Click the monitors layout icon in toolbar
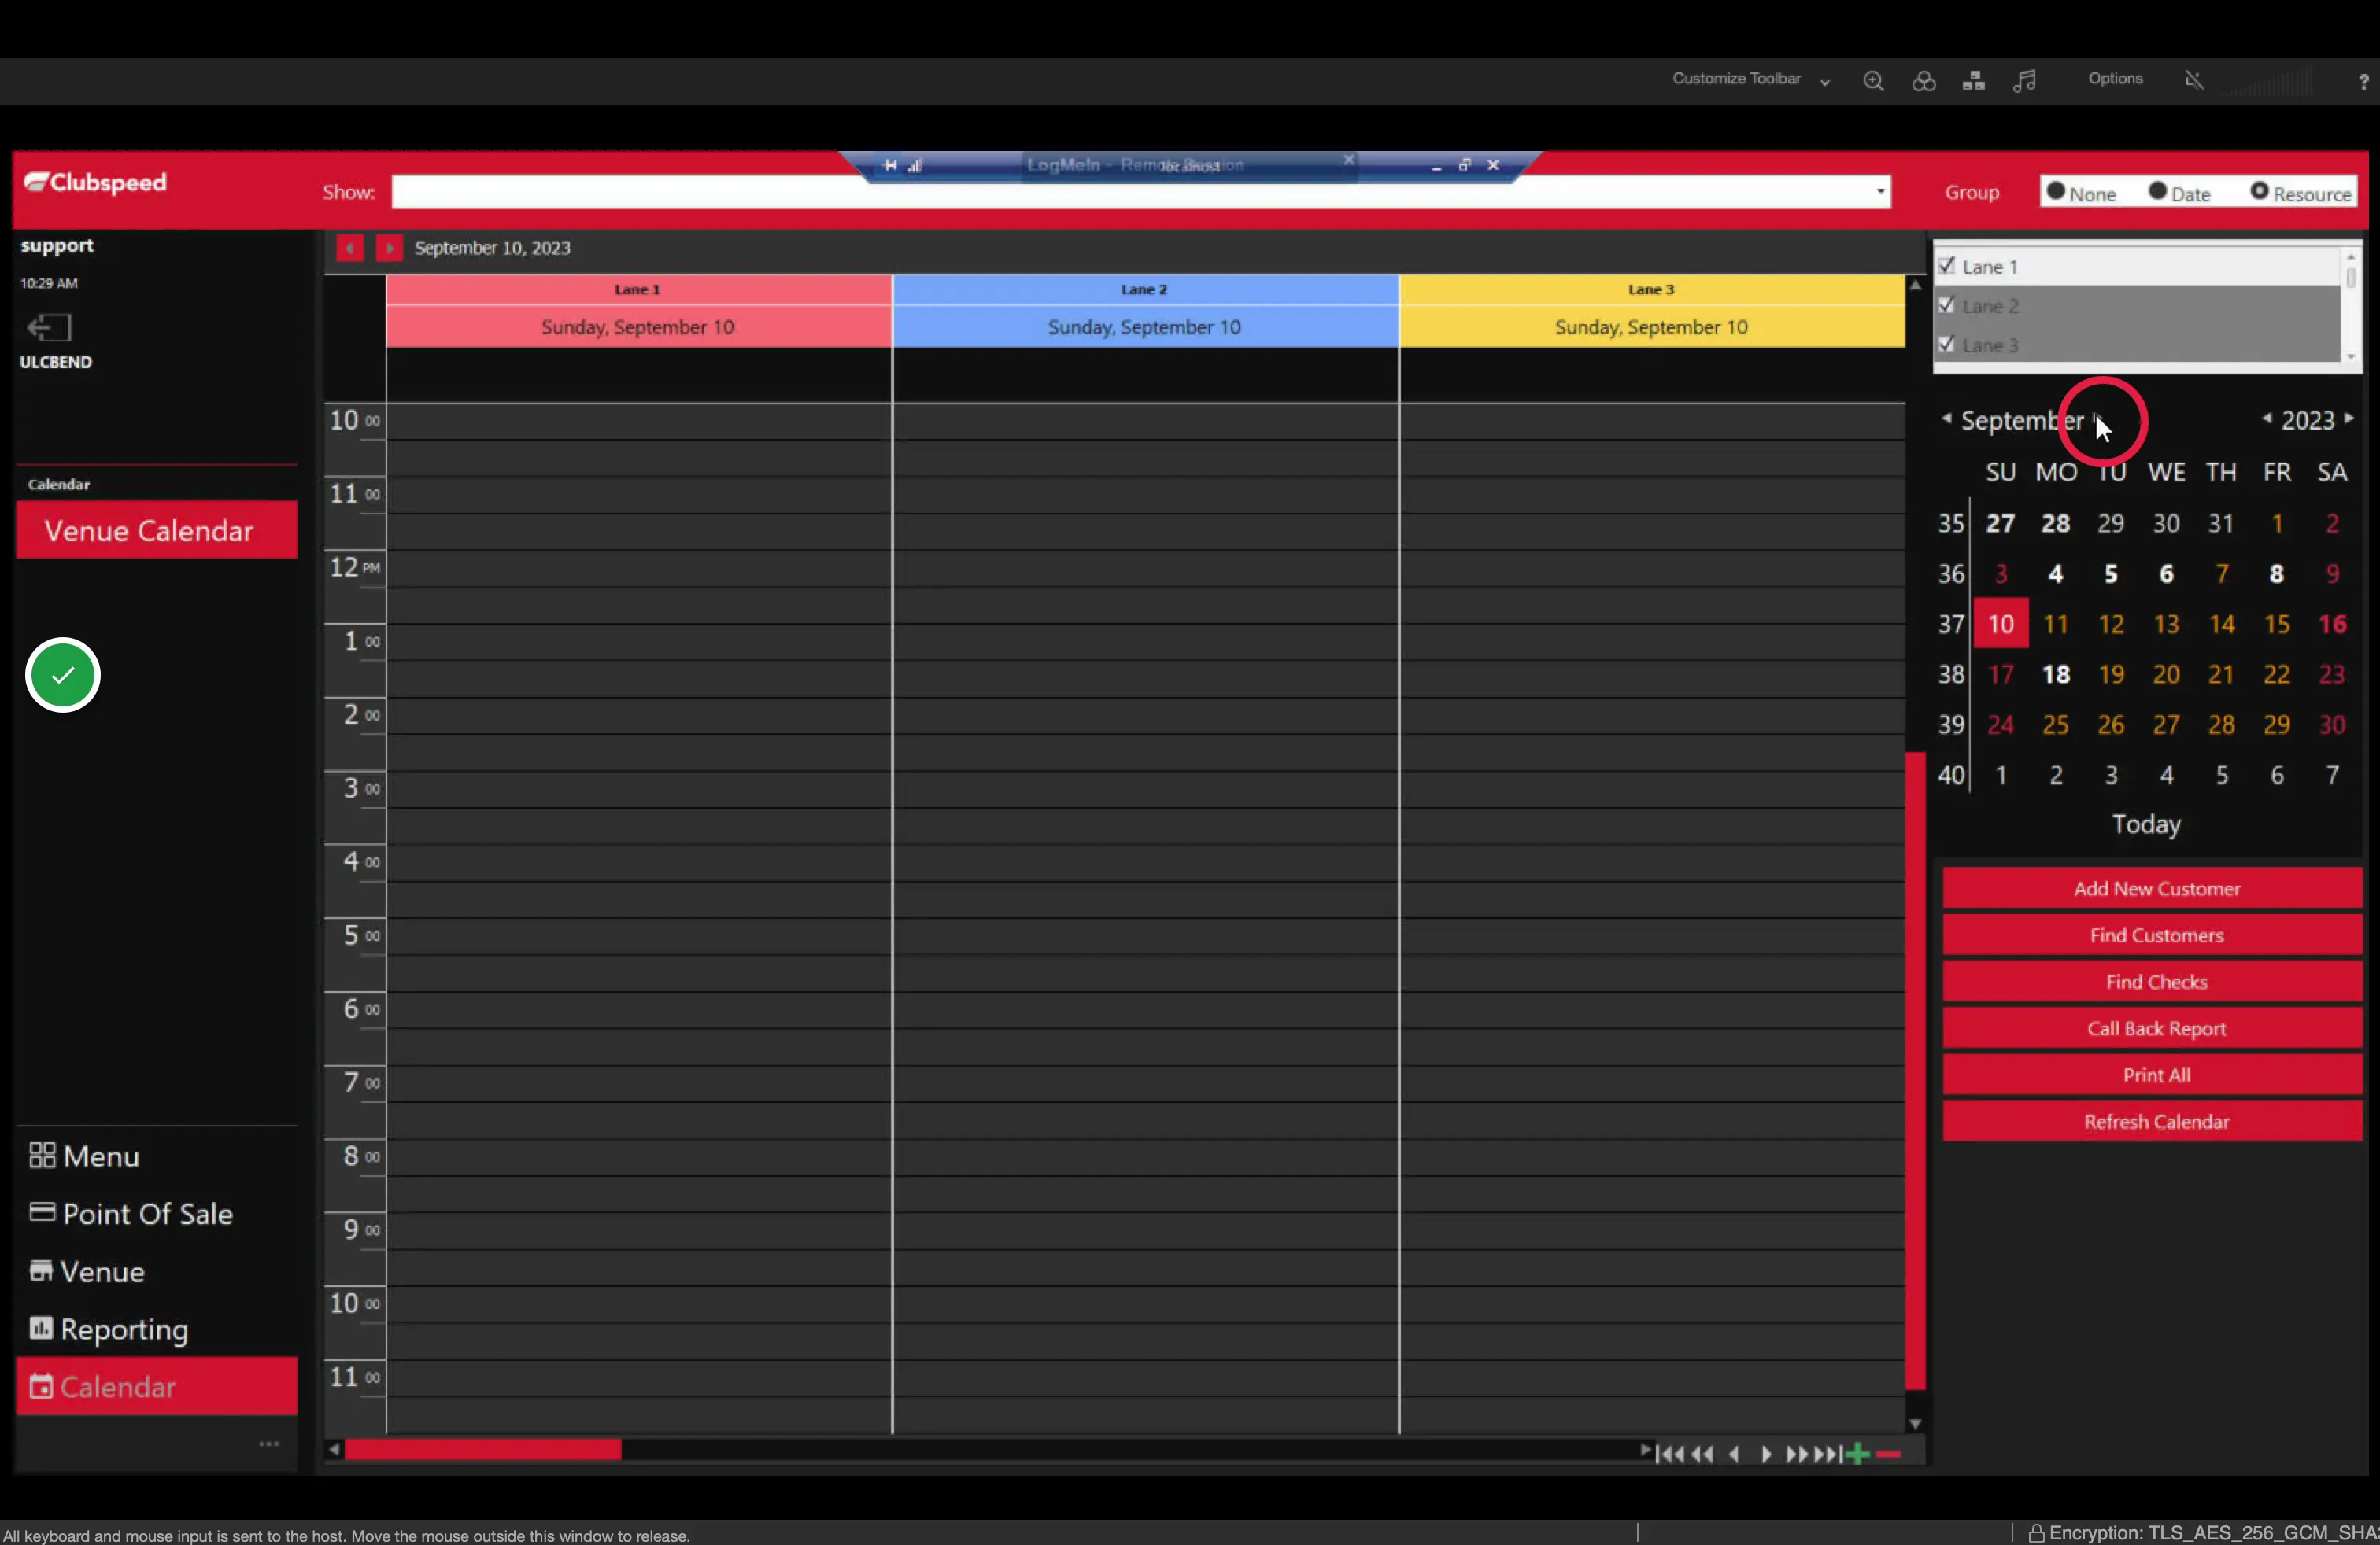 pos(1973,81)
